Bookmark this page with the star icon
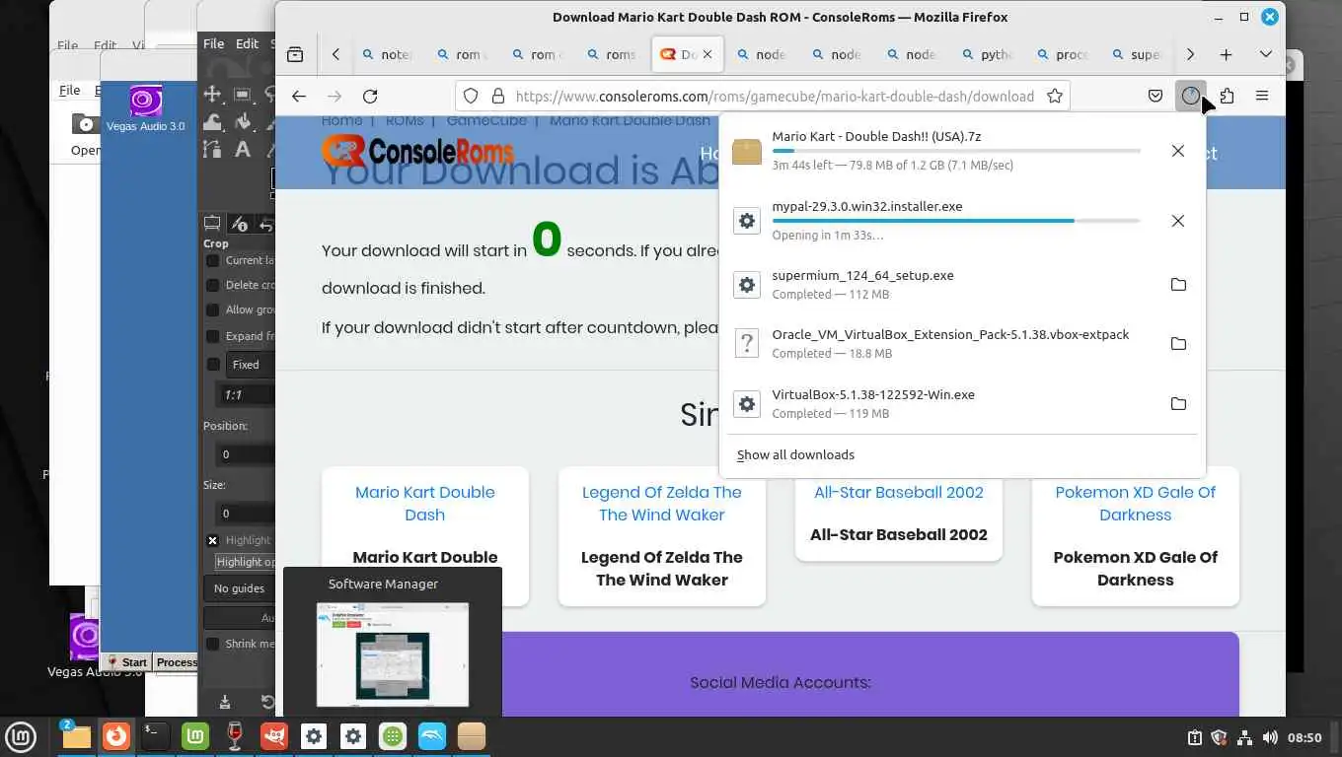Image resolution: width=1342 pixels, height=757 pixels. pos(1055,96)
